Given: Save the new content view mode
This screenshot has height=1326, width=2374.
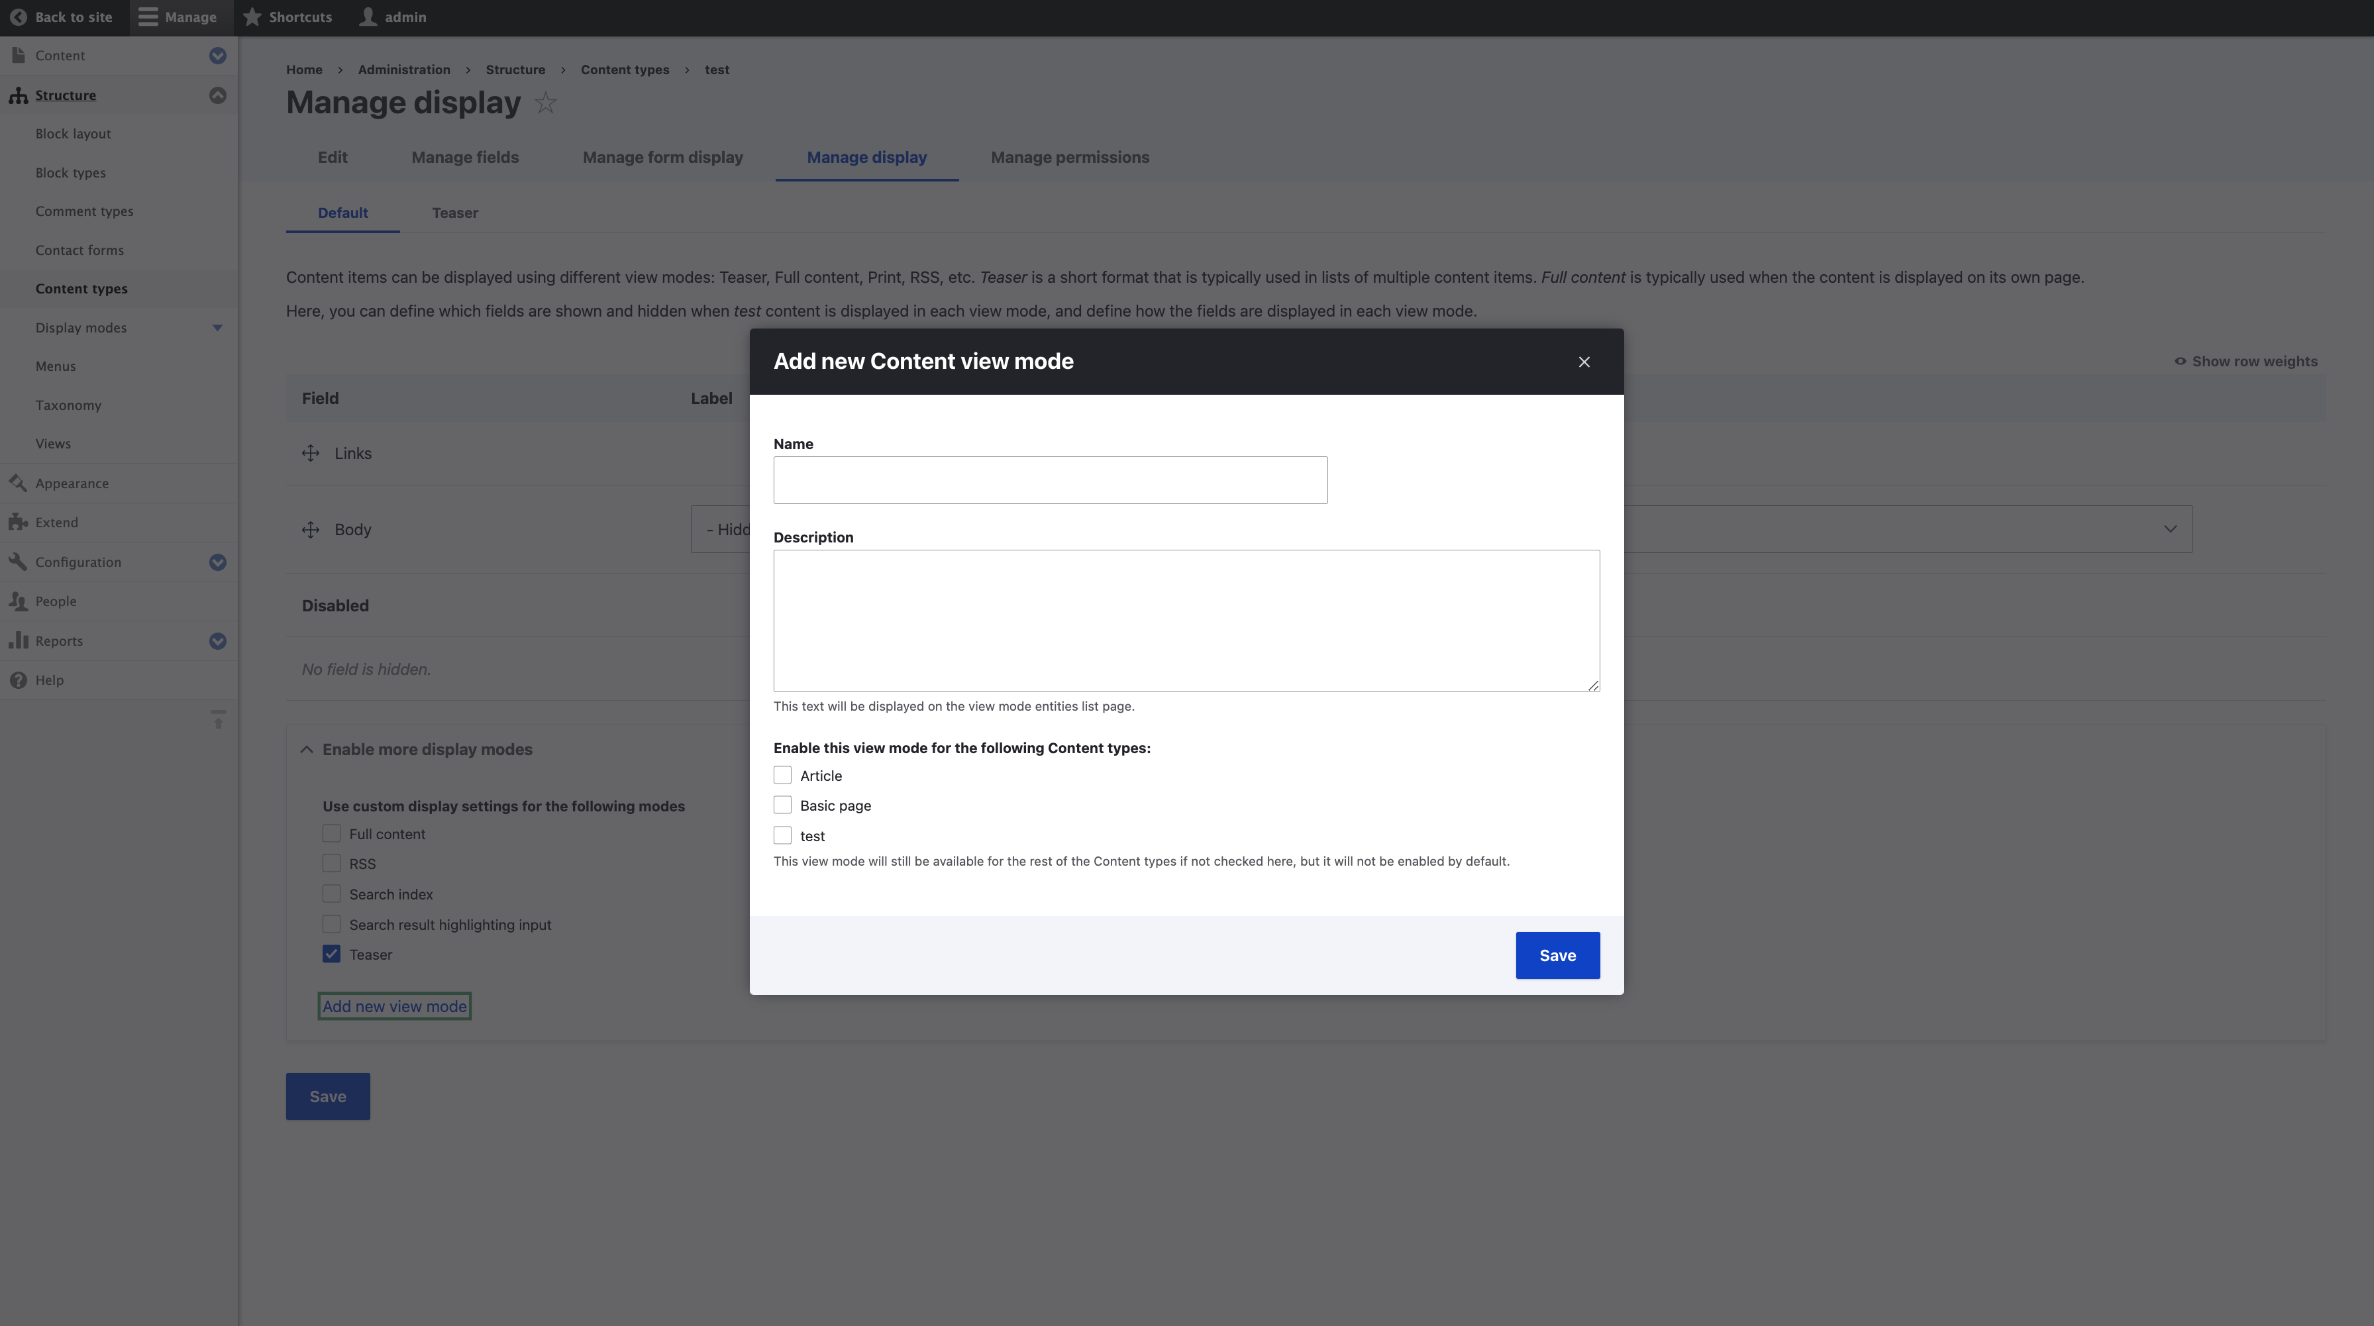Looking at the screenshot, I should (x=1557, y=954).
